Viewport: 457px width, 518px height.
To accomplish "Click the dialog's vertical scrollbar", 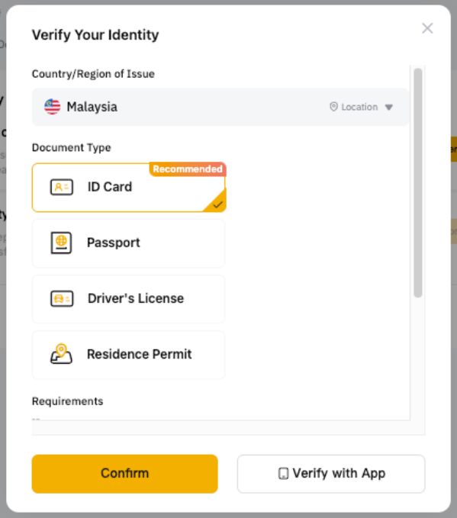I will click(x=418, y=182).
